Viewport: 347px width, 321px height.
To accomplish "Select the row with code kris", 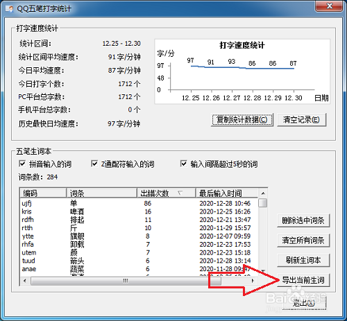I will (139, 211).
